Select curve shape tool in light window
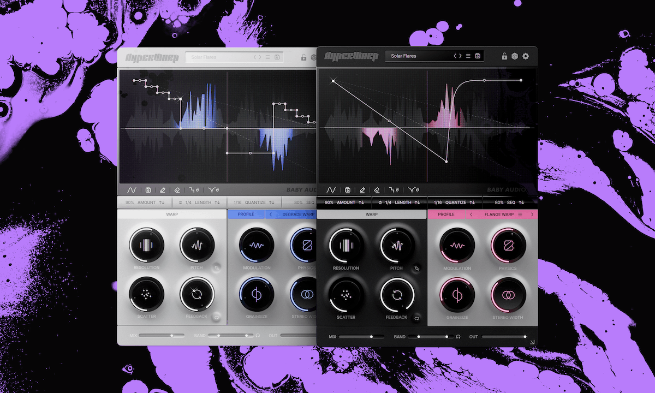Viewport: 655px width, 393px height. click(132, 190)
